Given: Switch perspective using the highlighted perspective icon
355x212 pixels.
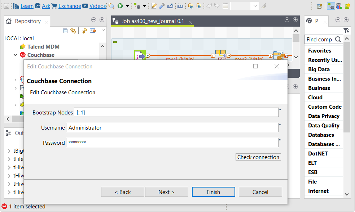Looking at the screenshot, I should point(331,6).
